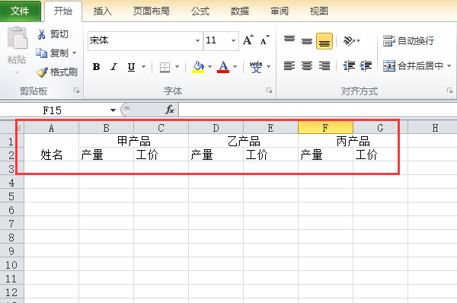Switch to the 公式 tab
457x303 pixels.
(x=200, y=11)
